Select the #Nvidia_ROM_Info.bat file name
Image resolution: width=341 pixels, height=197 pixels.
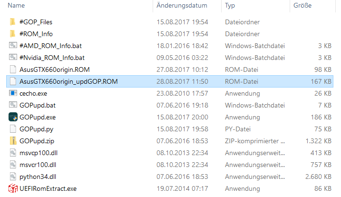(52, 58)
